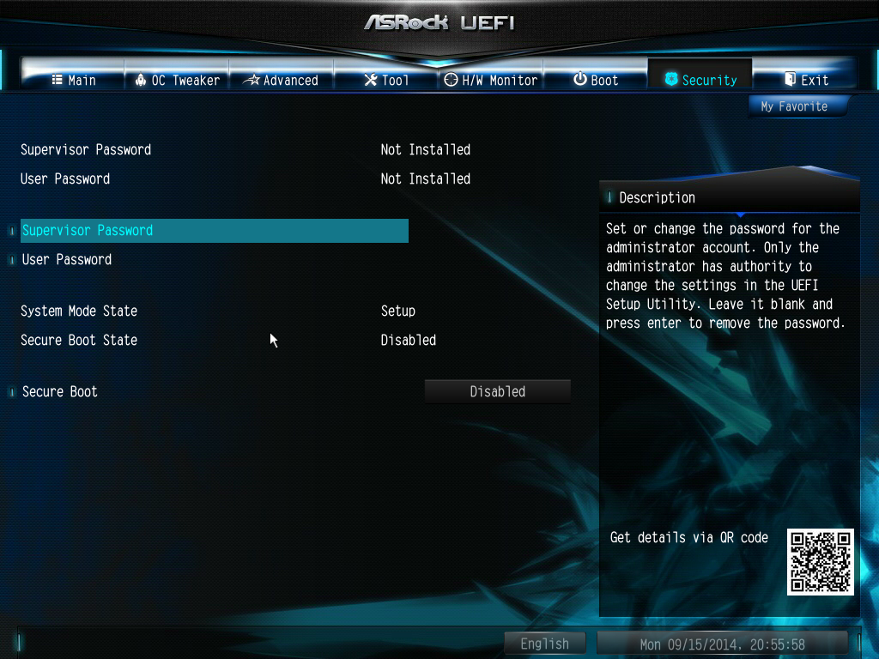Select the highlighted Supervisor Password option
The image size is (879, 659).
point(214,230)
